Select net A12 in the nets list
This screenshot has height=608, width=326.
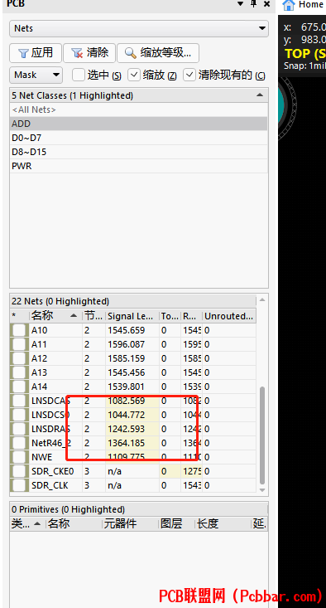tap(132, 358)
